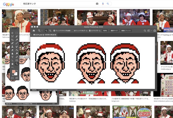Select the Path Selection tool

pyautogui.click(x=12, y=61)
